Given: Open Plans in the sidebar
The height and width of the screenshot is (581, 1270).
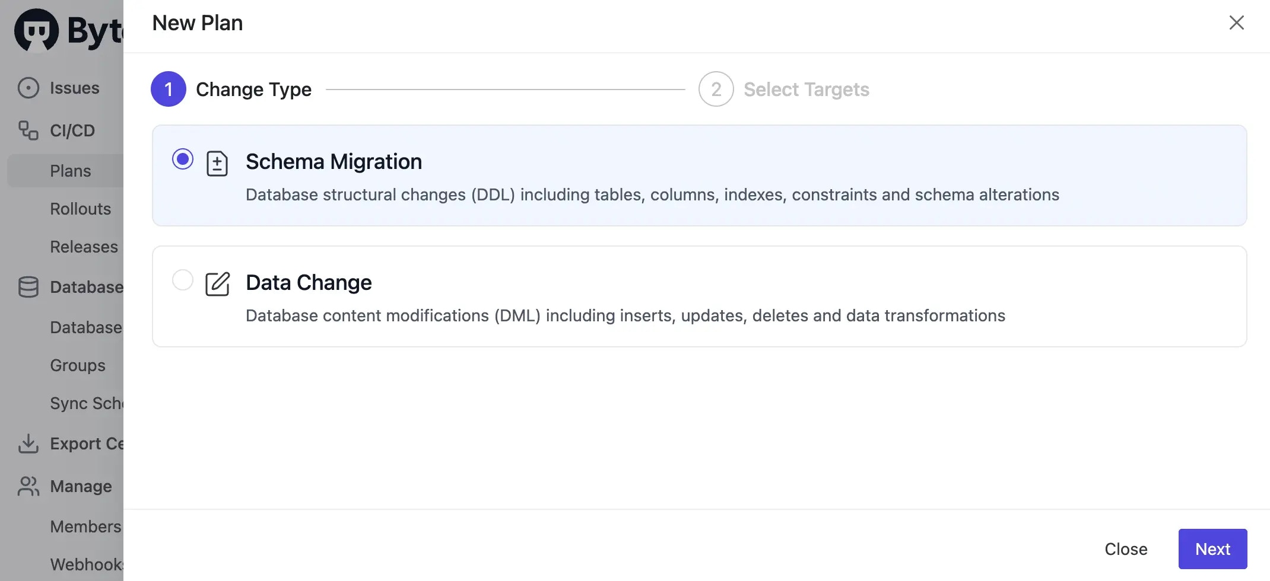Looking at the screenshot, I should pos(71,171).
